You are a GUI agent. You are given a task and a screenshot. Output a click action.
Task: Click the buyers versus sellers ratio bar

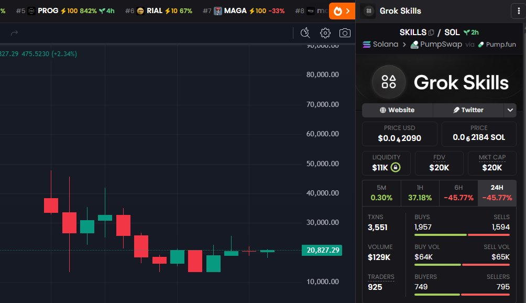[462, 295]
